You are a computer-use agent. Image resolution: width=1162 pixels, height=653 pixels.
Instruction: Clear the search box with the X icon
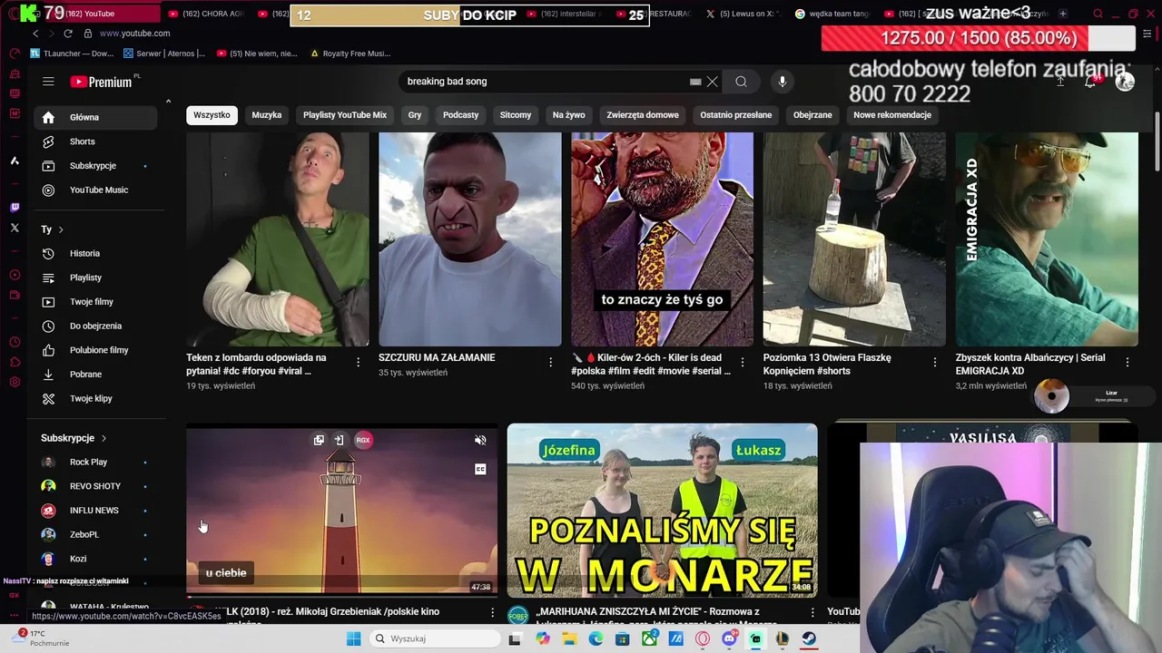coord(713,82)
